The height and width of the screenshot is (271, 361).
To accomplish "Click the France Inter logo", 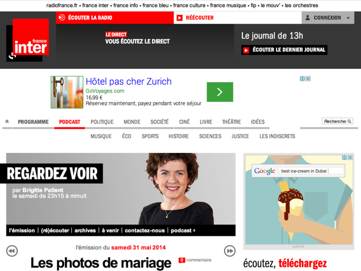I will 28,40.
